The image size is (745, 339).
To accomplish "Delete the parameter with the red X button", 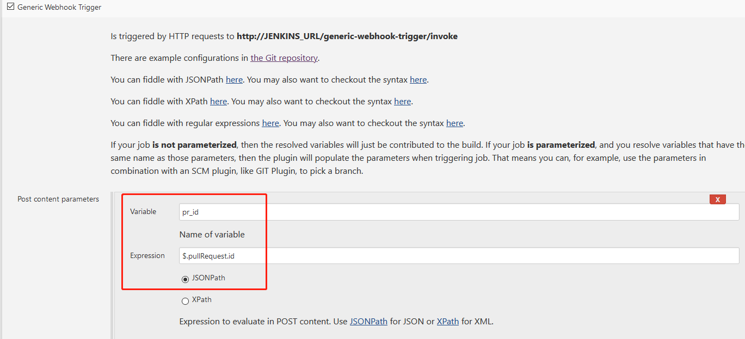I will click(x=717, y=199).
